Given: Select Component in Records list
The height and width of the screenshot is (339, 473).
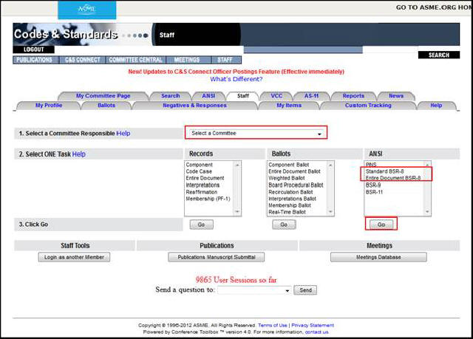Looking at the screenshot, I should [x=199, y=165].
